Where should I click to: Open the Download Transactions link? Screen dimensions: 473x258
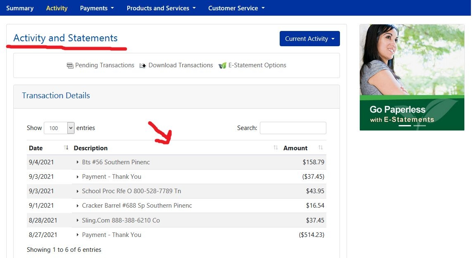[181, 65]
